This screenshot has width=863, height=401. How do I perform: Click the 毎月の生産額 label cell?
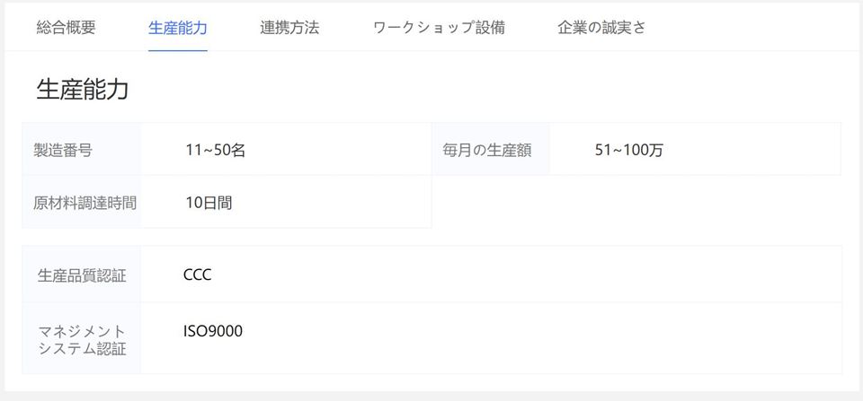point(491,150)
